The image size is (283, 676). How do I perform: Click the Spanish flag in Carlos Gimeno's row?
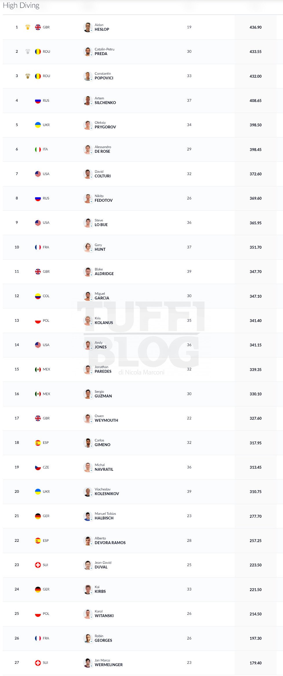[x=38, y=443]
